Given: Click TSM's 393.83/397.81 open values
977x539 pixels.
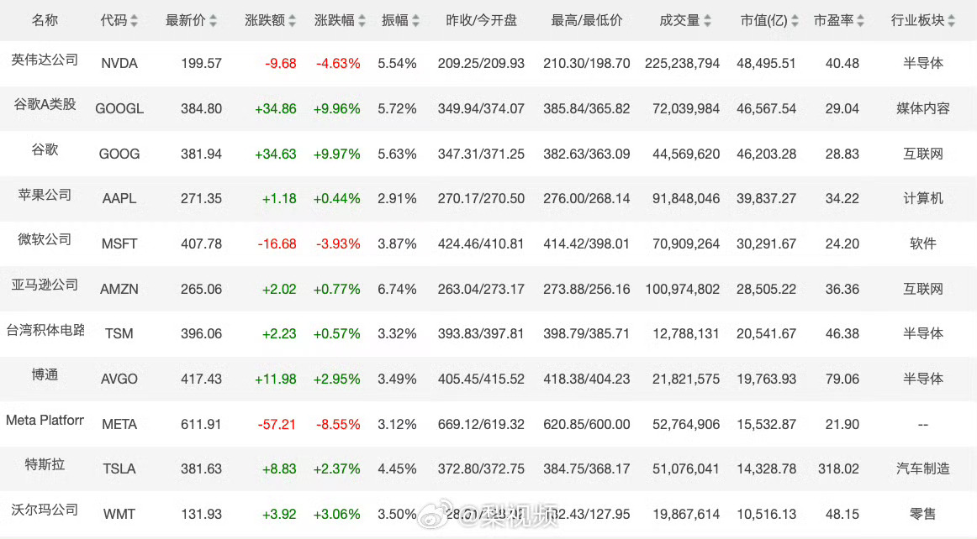Looking at the screenshot, I should [481, 333].
